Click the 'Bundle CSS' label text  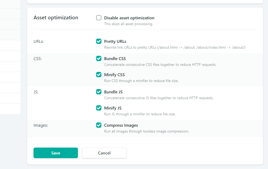115,58
